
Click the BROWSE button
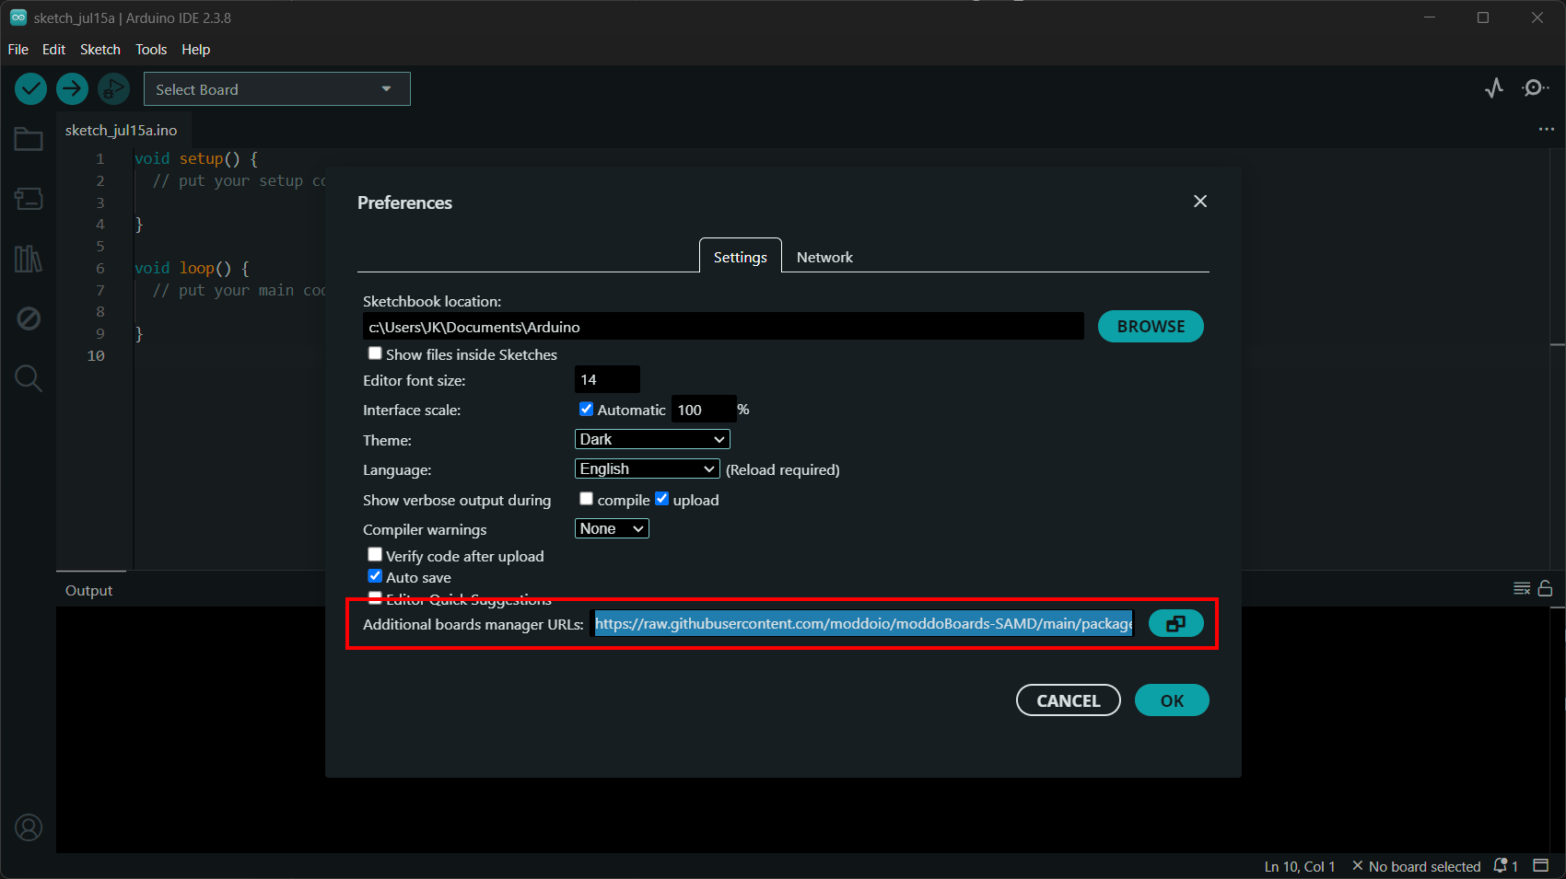[1151, 327]
